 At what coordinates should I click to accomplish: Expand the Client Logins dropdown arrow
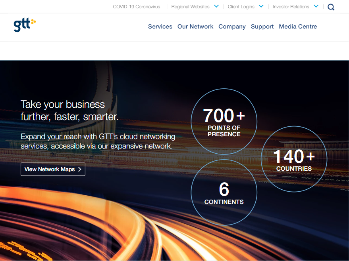[x=261, y=6]
